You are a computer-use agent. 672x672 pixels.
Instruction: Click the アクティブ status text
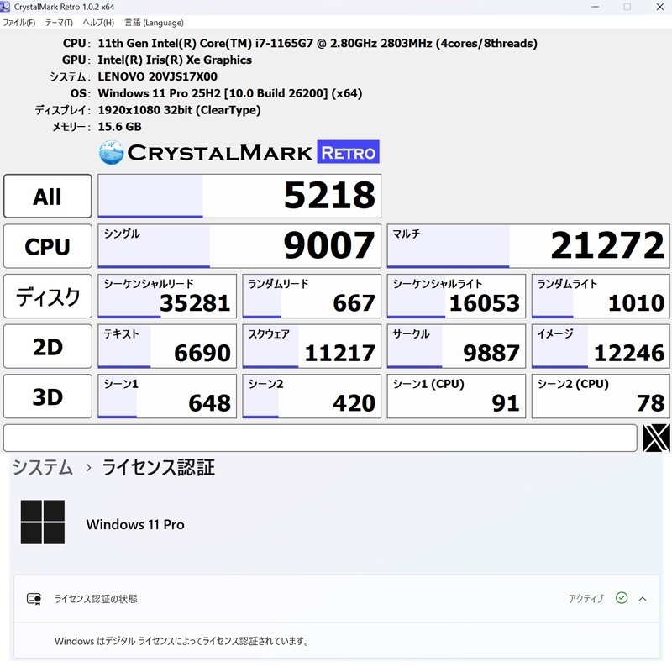point(585,598)
